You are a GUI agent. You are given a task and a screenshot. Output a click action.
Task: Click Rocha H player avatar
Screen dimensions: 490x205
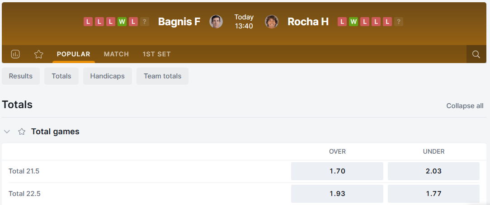[271, 22]
